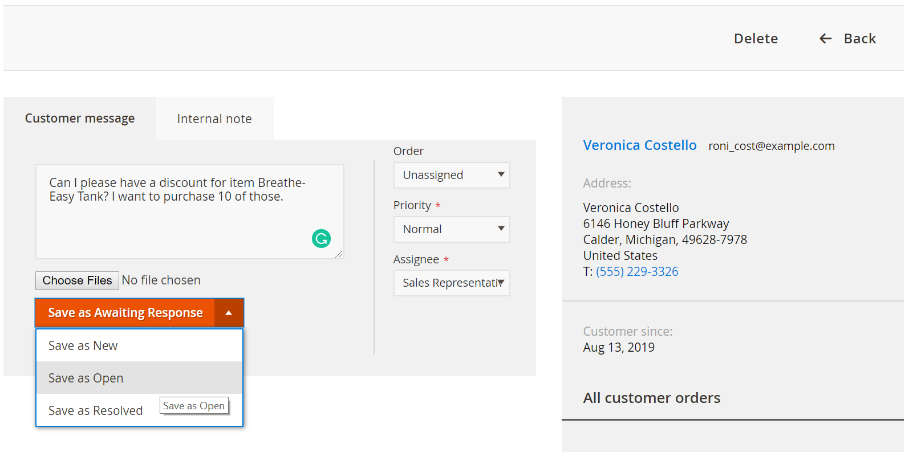The image size is (909, 452).
Task: Choose Save as Open option
Action: pyautogui.click(x=140, y=378)
